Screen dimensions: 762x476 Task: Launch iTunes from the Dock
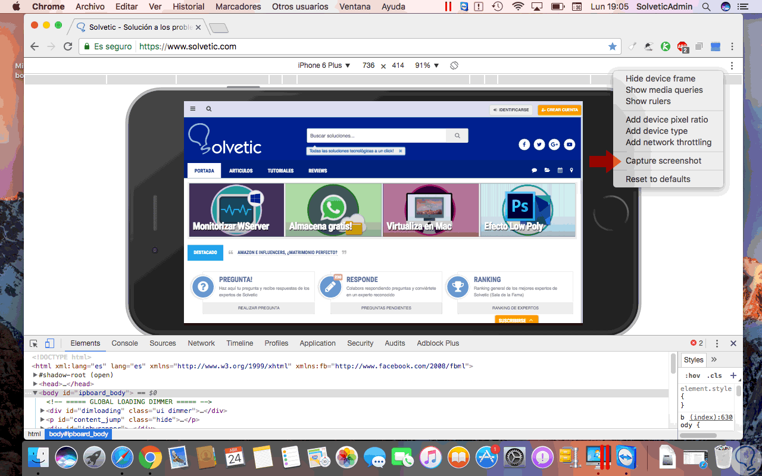pos(430,458)
